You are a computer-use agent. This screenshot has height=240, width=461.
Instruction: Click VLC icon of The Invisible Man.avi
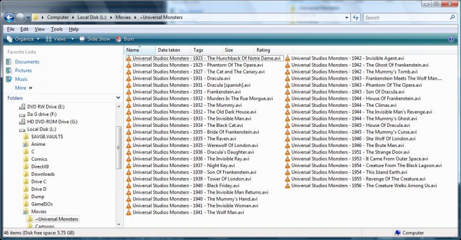tap(129, 119)
